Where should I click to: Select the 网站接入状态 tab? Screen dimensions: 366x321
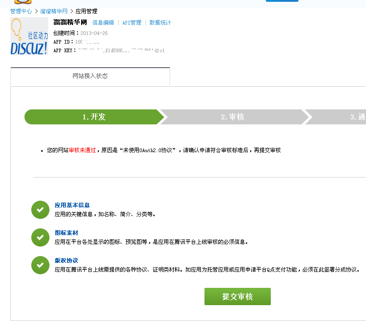(x=90, y=76)
